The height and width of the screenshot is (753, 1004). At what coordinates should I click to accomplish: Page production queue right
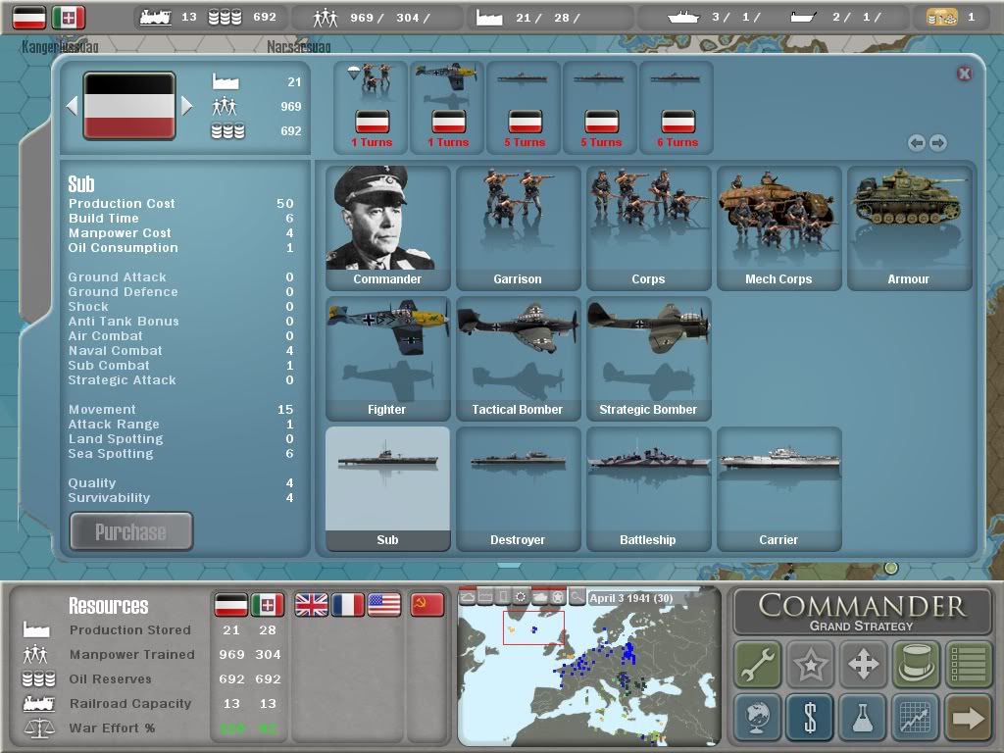(x=938, y=143)
